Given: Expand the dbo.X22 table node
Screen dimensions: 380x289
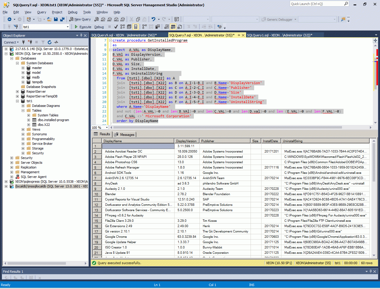Looking at the screenshot, I should click(29, 125).
